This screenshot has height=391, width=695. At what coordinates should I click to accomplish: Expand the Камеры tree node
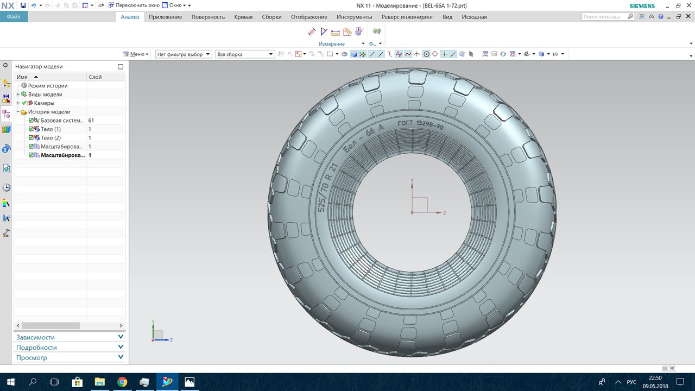[x=18, y=103]
